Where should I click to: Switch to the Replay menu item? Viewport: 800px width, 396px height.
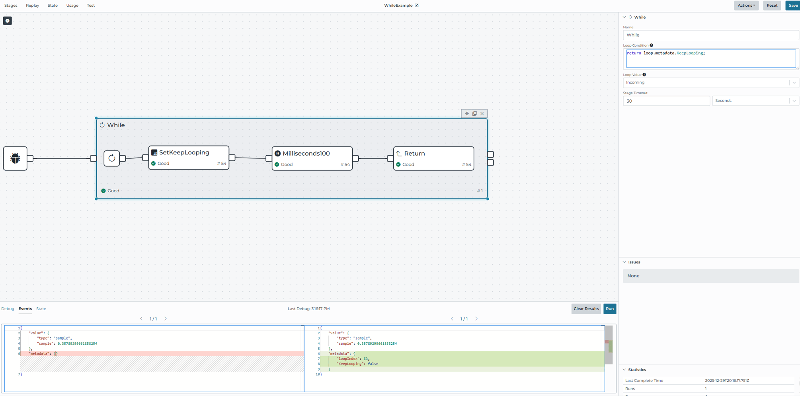coord(33,5)
